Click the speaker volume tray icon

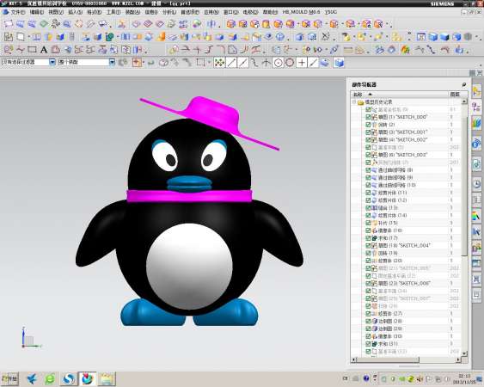420,378
